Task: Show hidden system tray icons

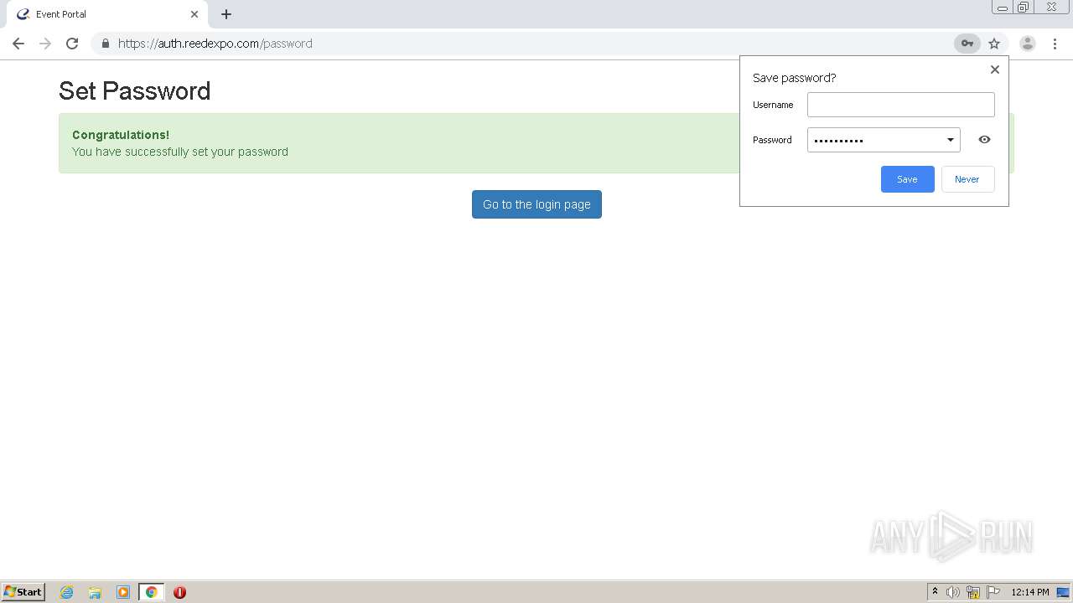Action: [935, 592]
